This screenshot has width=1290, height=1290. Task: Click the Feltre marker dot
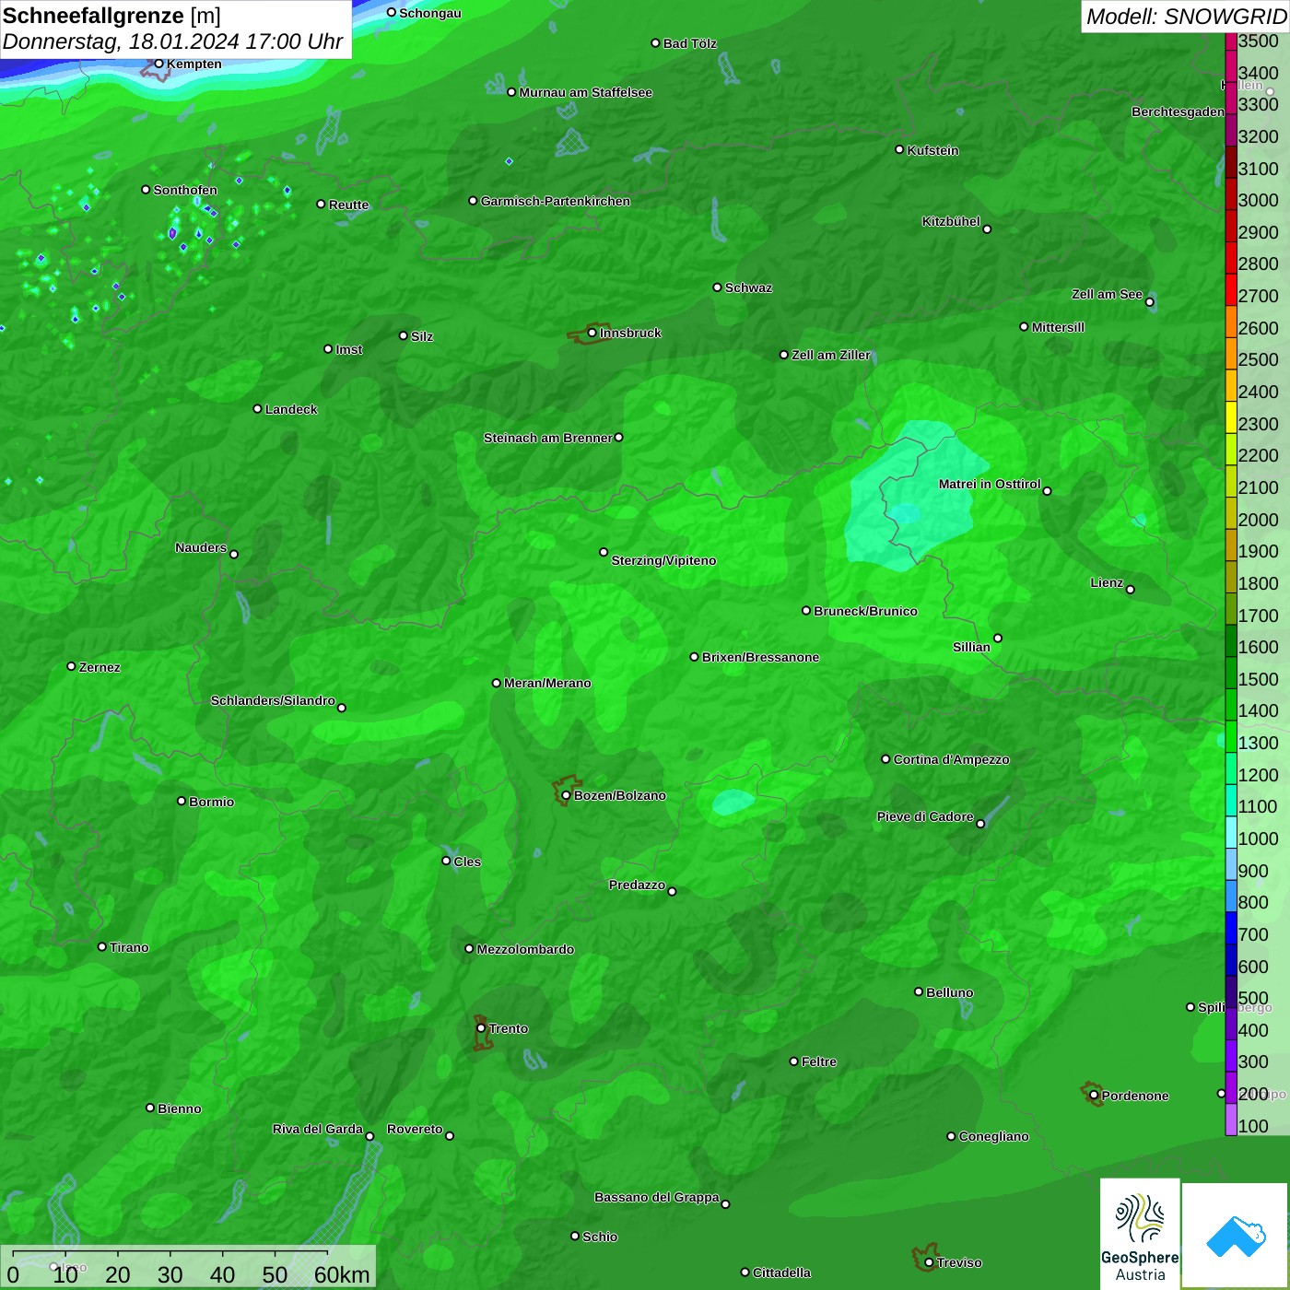point(794,1061)
